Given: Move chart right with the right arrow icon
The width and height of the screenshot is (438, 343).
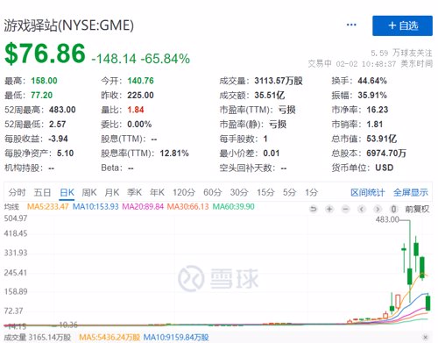Looking at the screenshot, I should (378, 209).
